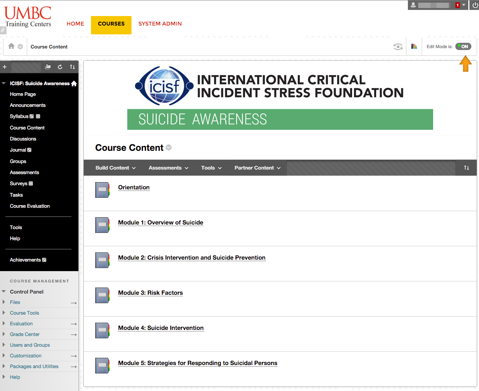Image resolution: width=479 pixels, height=391 pixels.
Task: Click the breadcrumb home icon
Action: (11, 46)
